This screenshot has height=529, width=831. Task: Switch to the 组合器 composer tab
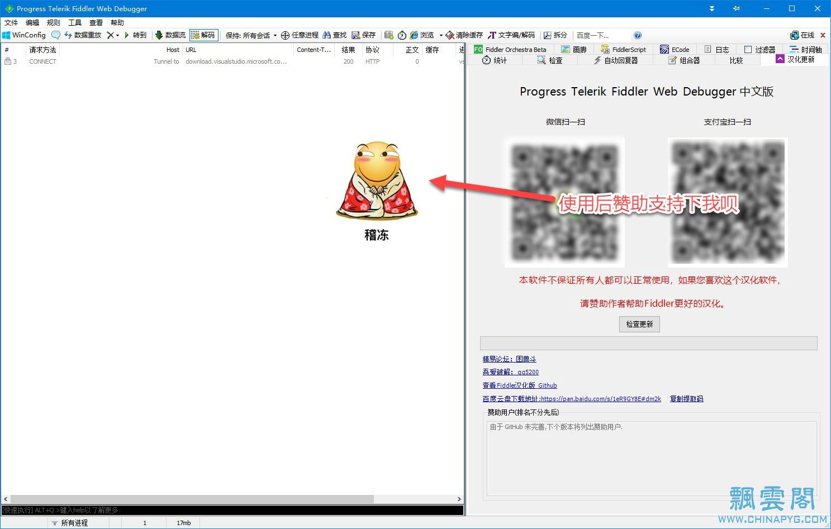pyautogui.click(x=685, y=60)
